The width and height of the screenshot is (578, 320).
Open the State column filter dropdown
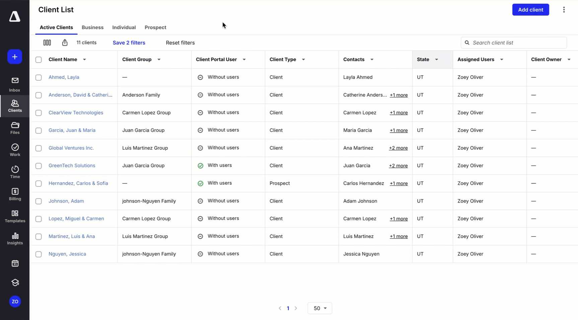point(436,60)
